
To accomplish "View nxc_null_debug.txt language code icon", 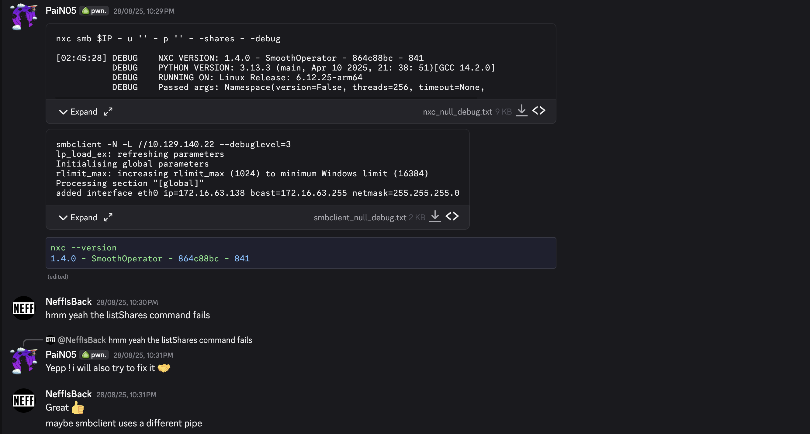I will point(539,111).
